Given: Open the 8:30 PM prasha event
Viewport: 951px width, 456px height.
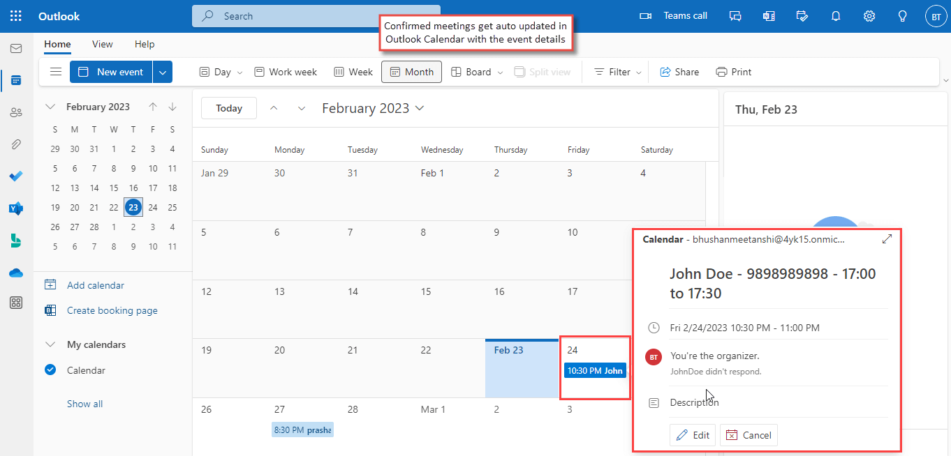Looking at the screenshot, I should 302,430.
